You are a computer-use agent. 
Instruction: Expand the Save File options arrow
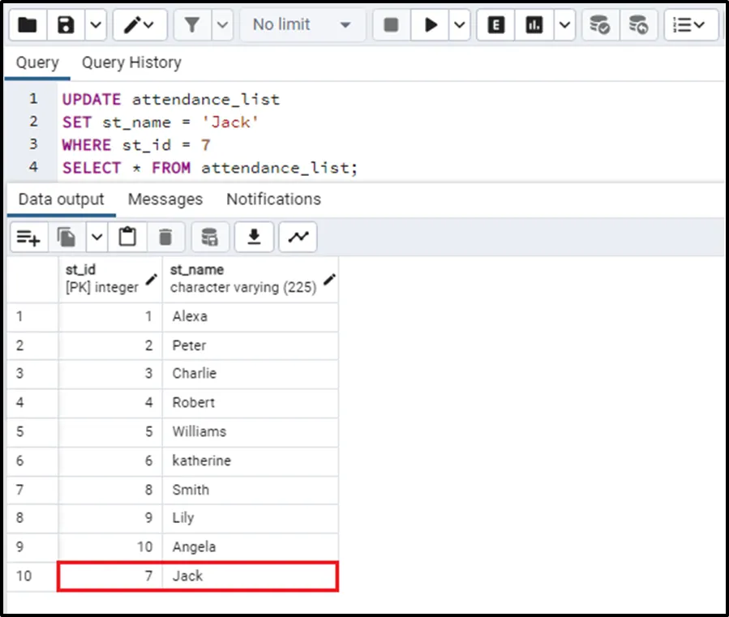pyautogui.click(x=95, y=25)
